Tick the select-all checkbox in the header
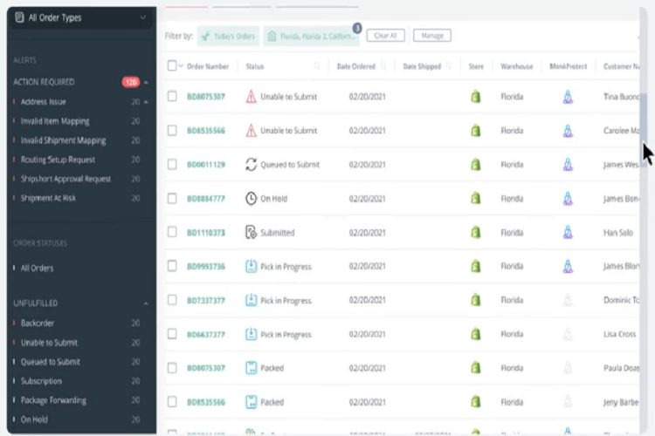The width and height of the screenshot is (655, 436). (172, 65)
